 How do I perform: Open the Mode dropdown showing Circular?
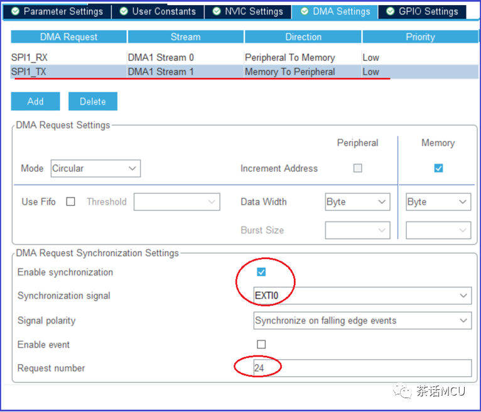tap(95, 169)
